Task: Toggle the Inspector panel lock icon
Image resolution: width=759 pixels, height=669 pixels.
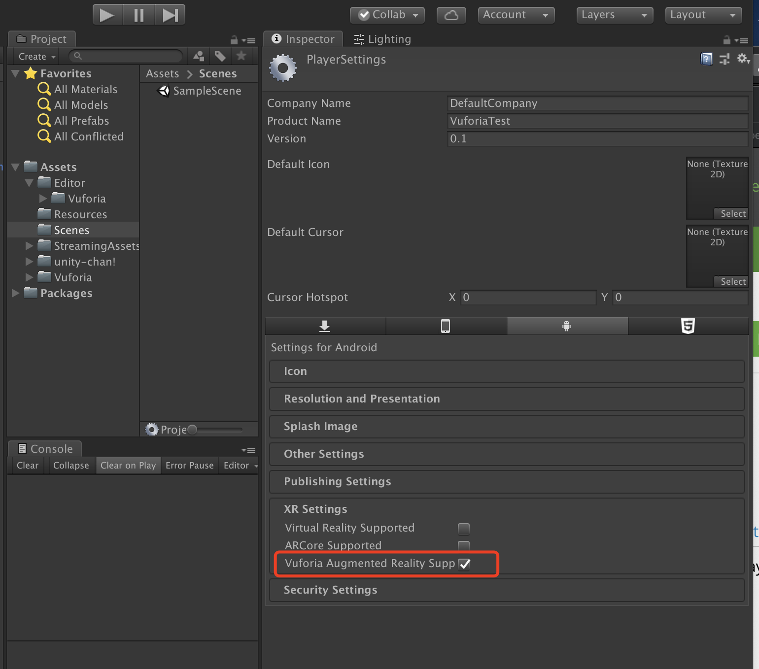Action: coord(727,40)
